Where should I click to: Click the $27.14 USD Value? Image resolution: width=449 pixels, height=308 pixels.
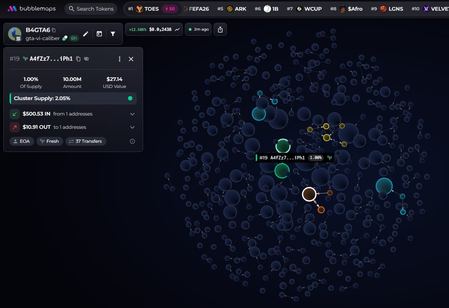tap(114, 79)
